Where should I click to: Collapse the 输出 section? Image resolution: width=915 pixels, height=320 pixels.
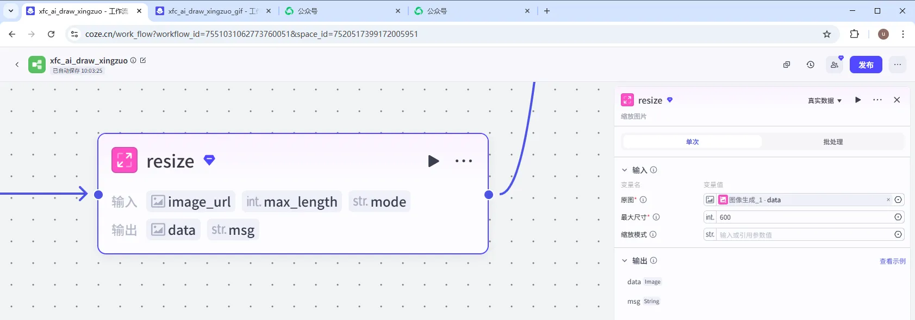click(625, 260)
